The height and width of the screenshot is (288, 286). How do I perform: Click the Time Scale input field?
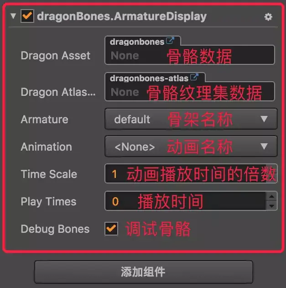191,173
